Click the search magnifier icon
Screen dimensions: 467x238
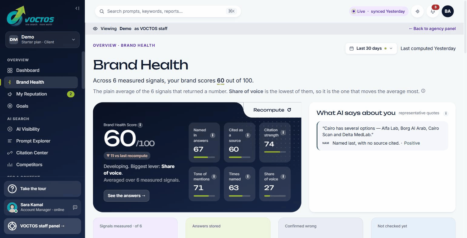point(102,11)
